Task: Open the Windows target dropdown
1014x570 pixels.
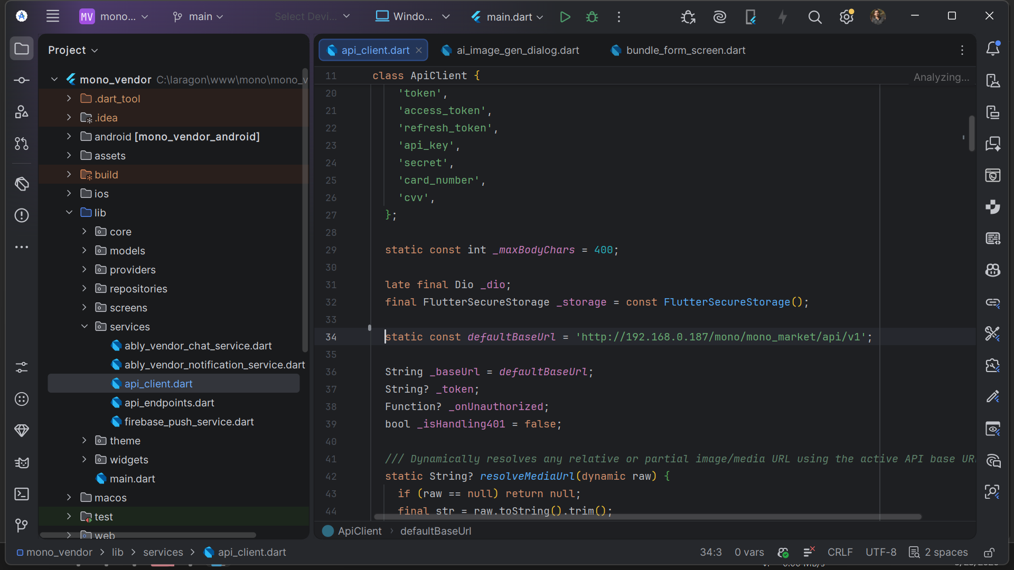Action: (412, 17)
